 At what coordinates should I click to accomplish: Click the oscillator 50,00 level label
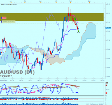(x=108, y=89)
